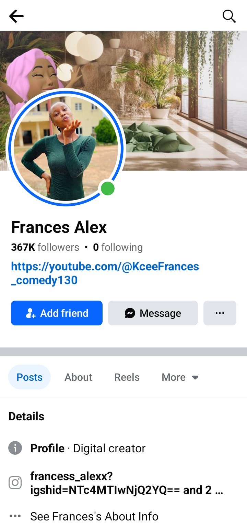
Task: Open See Frances's About Info
Action: [x=94, y=516]
